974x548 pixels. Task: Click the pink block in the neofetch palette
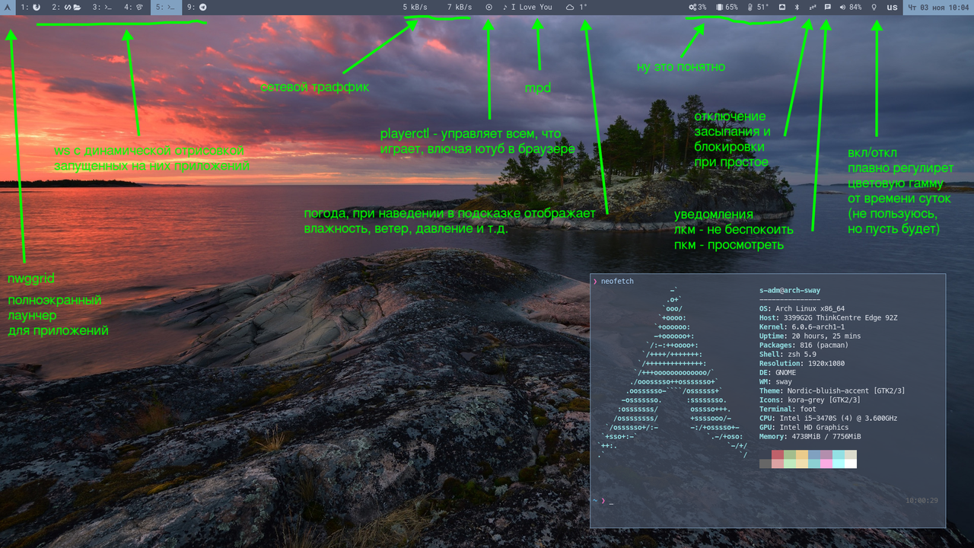(x=826, y=464)
